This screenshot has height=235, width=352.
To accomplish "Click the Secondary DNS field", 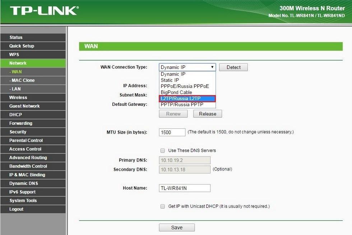I will click(x=185, y=169).
